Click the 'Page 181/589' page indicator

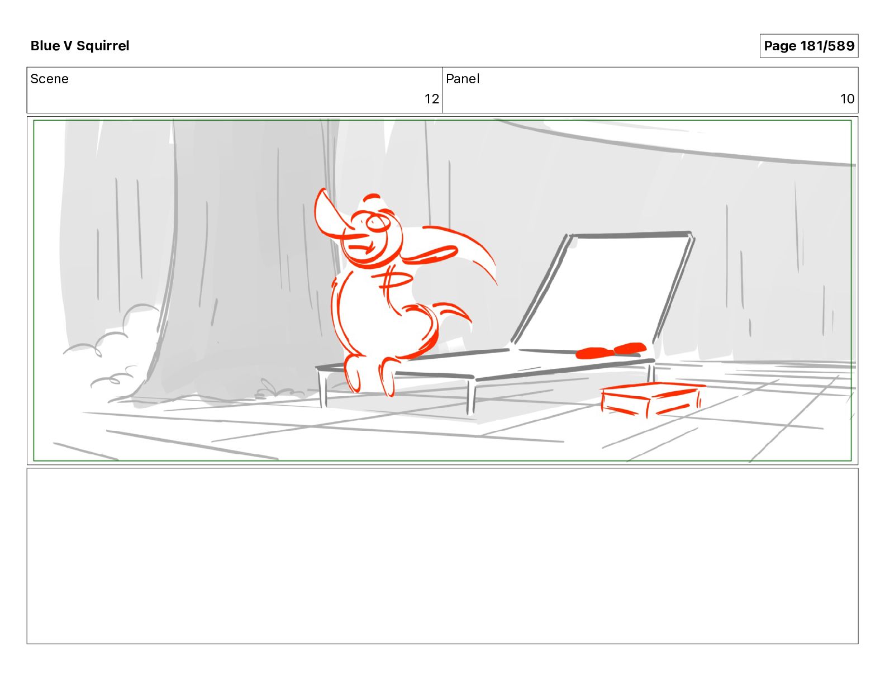click(x=808, y=46)
